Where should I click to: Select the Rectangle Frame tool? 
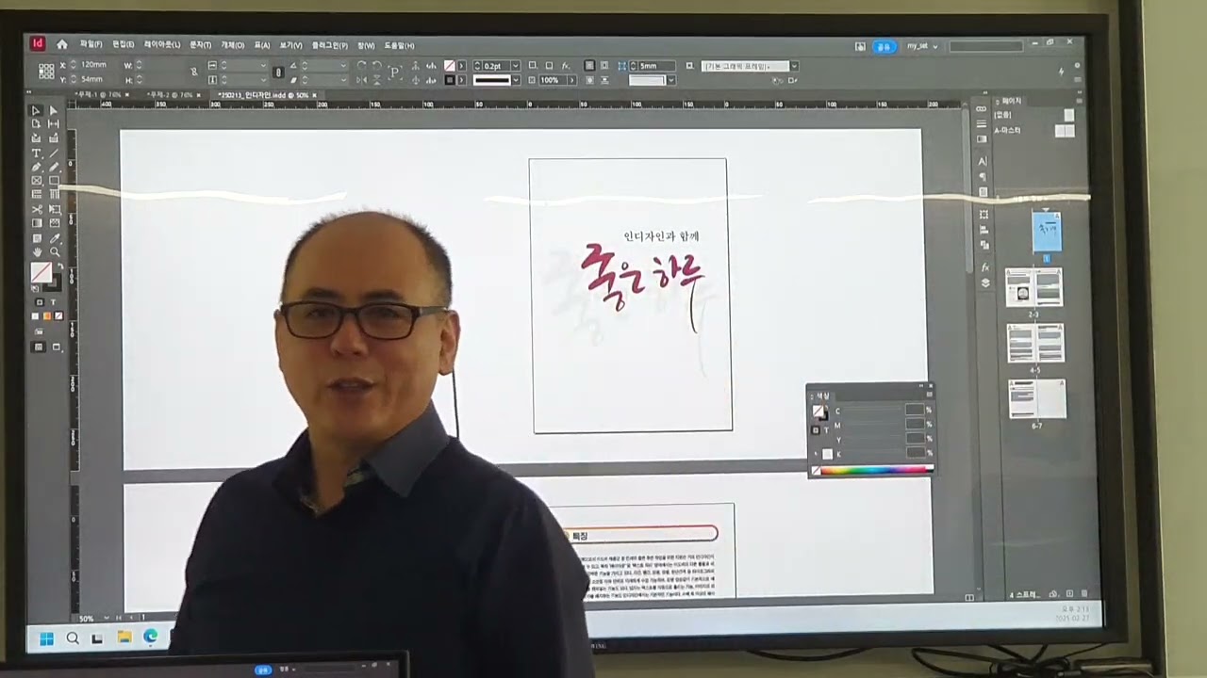(37, 181)
